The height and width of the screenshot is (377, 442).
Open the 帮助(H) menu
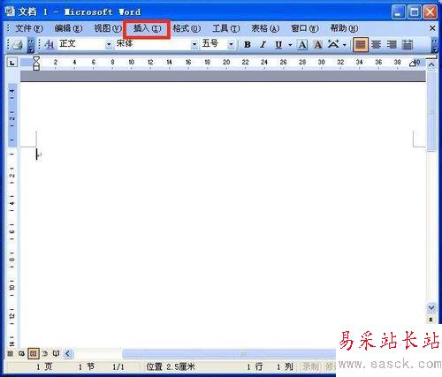click(344, 28)
